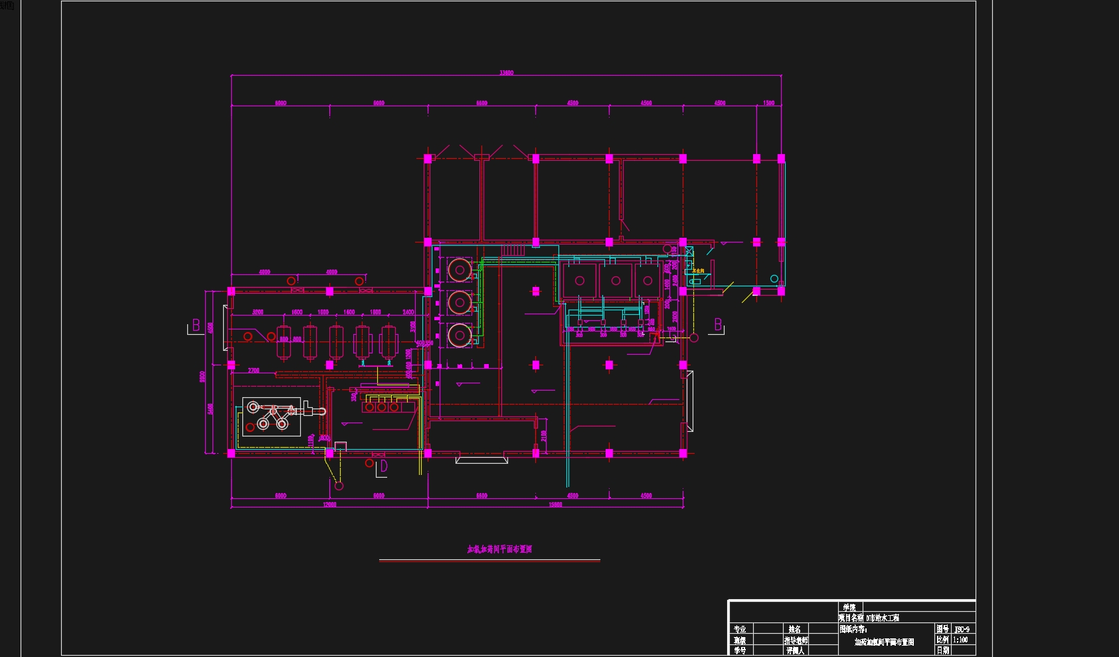Select section mark B on the left side
This screenshot has height=657, width=1119.
tap(196, 326)
